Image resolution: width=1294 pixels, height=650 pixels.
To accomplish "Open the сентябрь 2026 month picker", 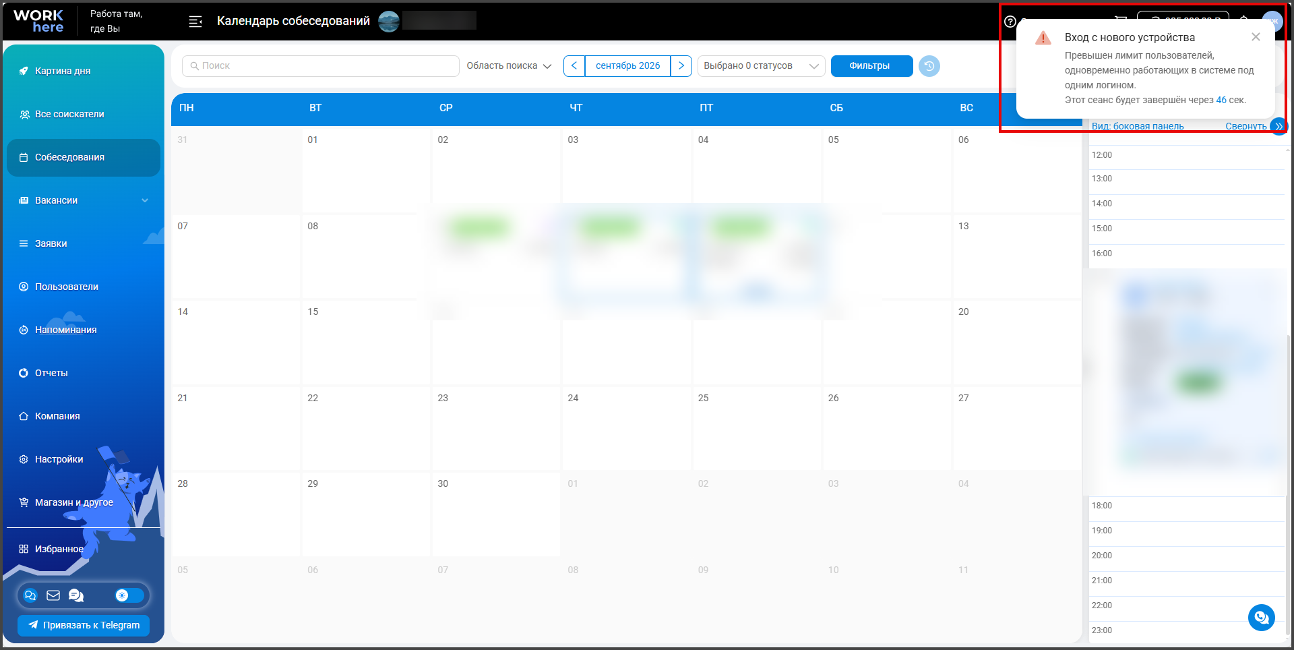I will [627, 66].
